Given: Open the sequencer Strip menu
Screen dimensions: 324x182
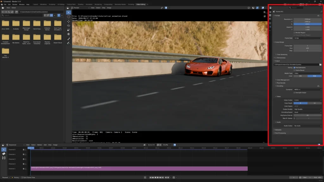Looking at the screenshot, I should click(x=50, y=145).
